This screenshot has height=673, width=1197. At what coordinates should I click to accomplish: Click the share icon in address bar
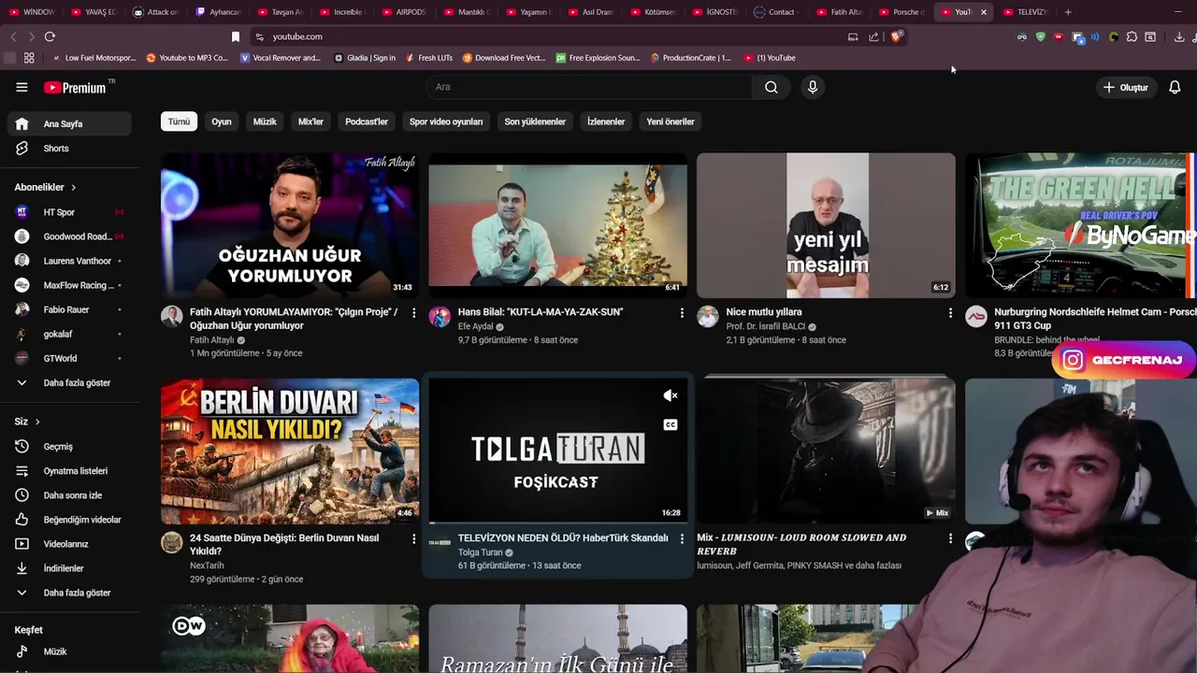873,36
